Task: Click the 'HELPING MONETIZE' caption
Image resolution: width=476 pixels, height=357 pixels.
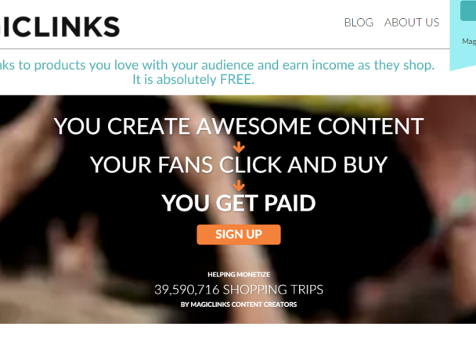Action: [x=239, y=275]
